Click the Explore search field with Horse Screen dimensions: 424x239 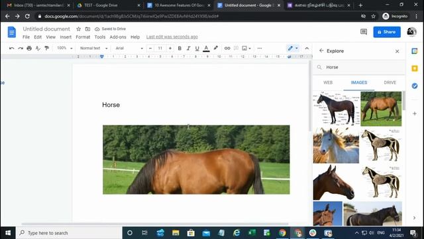(x=359, y=67)
